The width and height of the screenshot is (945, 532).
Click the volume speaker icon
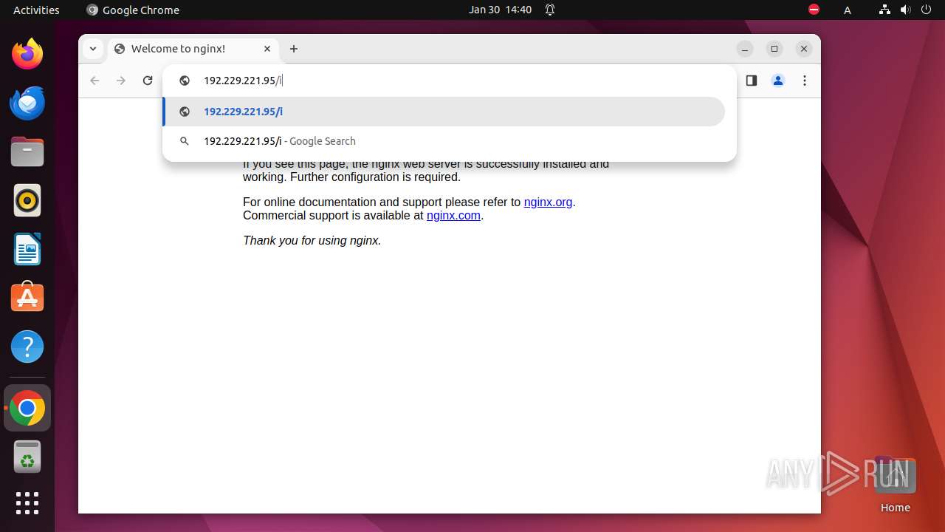coord(905,10)
